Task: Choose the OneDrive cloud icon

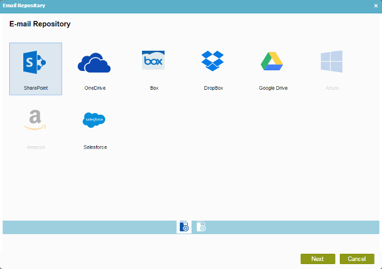Action: pos(94,62)
